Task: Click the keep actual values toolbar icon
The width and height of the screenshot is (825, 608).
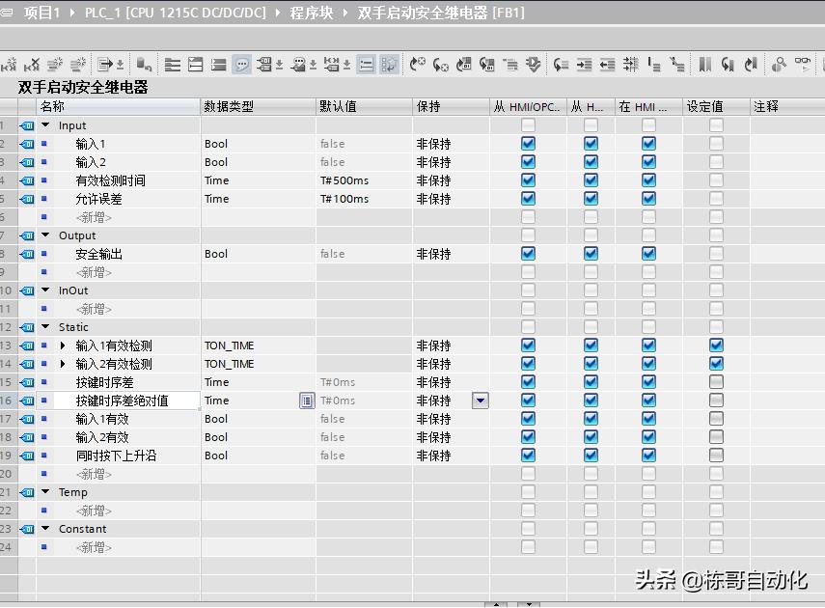Action: (143, 64)
